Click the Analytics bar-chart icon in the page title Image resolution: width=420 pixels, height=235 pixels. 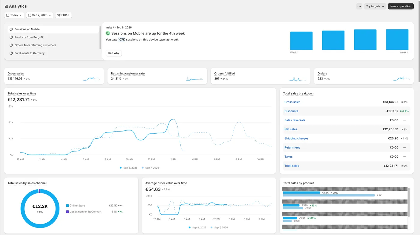click(6, 6)
